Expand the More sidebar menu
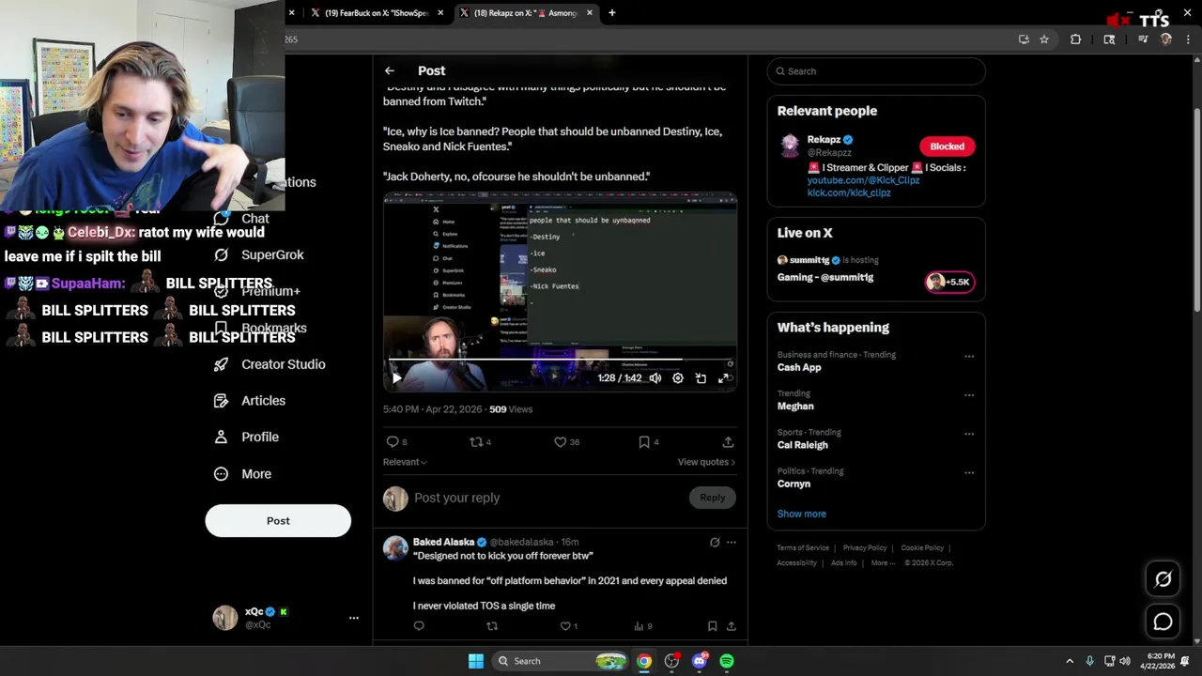This screenshot has width=1202, height=676. coord(243,474)
